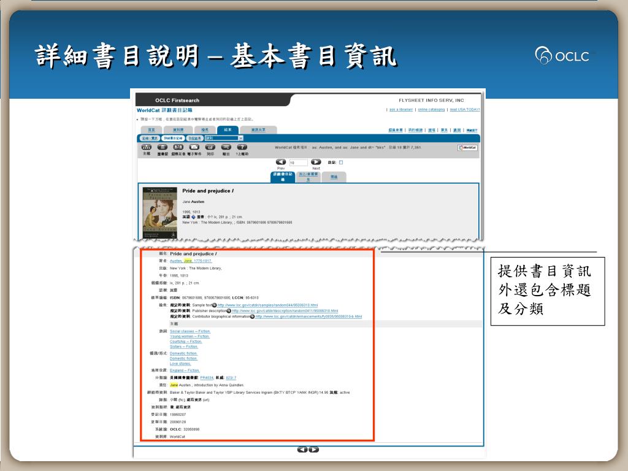Open the Publisher description loc.gov URL
This screenshot has height=471, width=628.
[285, 311]
